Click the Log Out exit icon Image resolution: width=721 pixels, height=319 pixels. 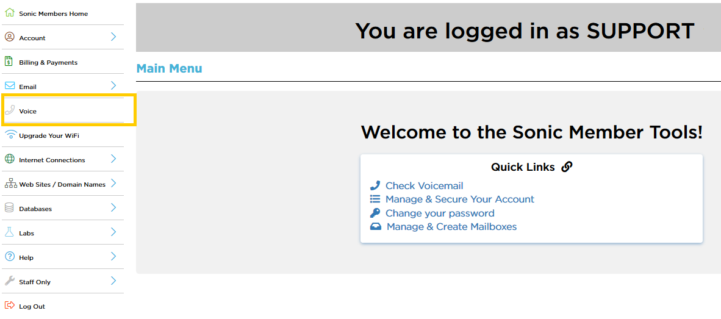tap(9, 305)
